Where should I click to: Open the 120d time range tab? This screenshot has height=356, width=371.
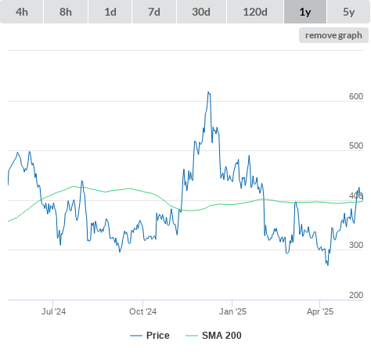pyautogui.click(x=255, y=12)
